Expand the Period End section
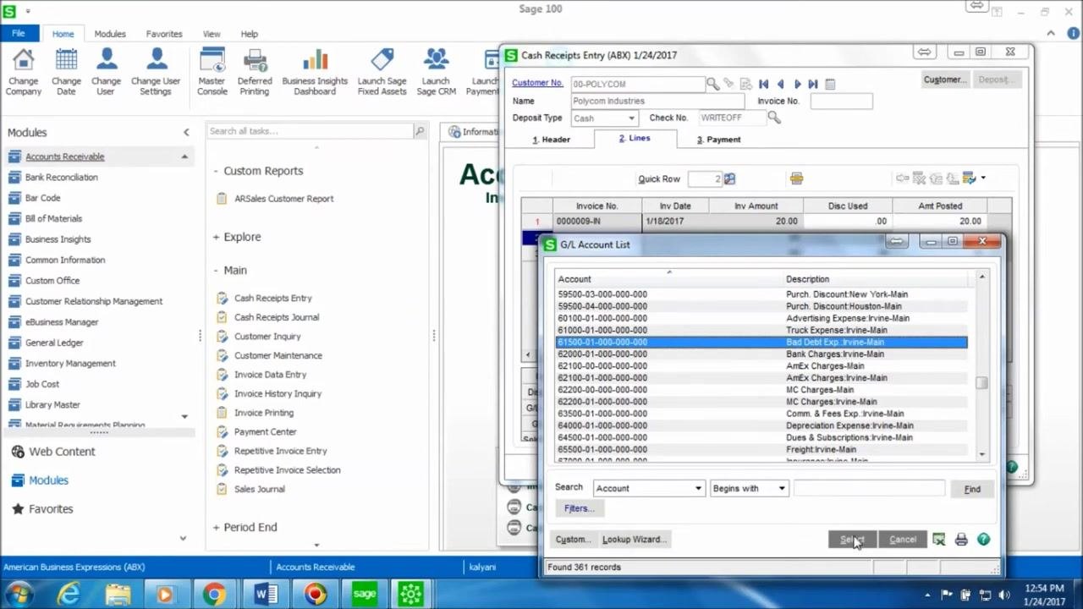Screen dimensions: 1083x609 [216, 527]
